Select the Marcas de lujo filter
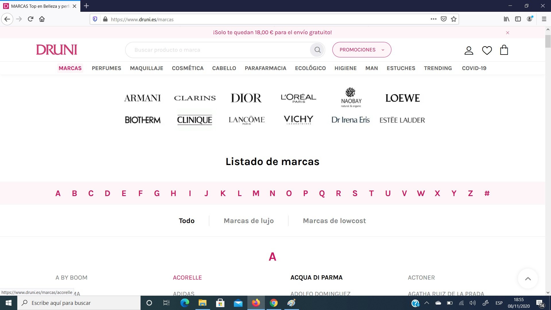Image resolution: width=551 pixels, height=310 pixels. (x=249, y=221)
